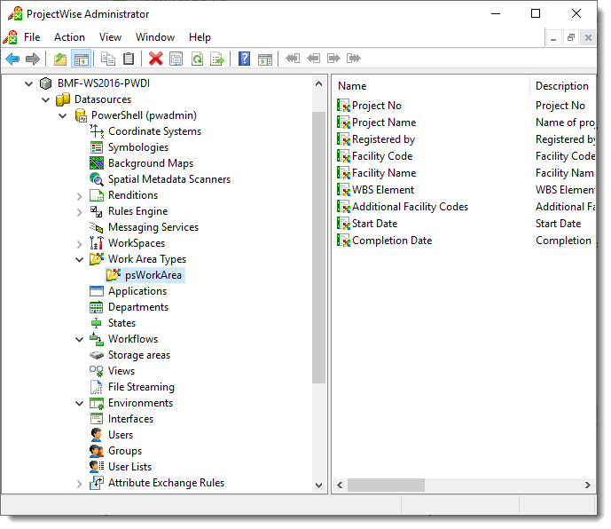Open the Window menu

coord(155,37)
